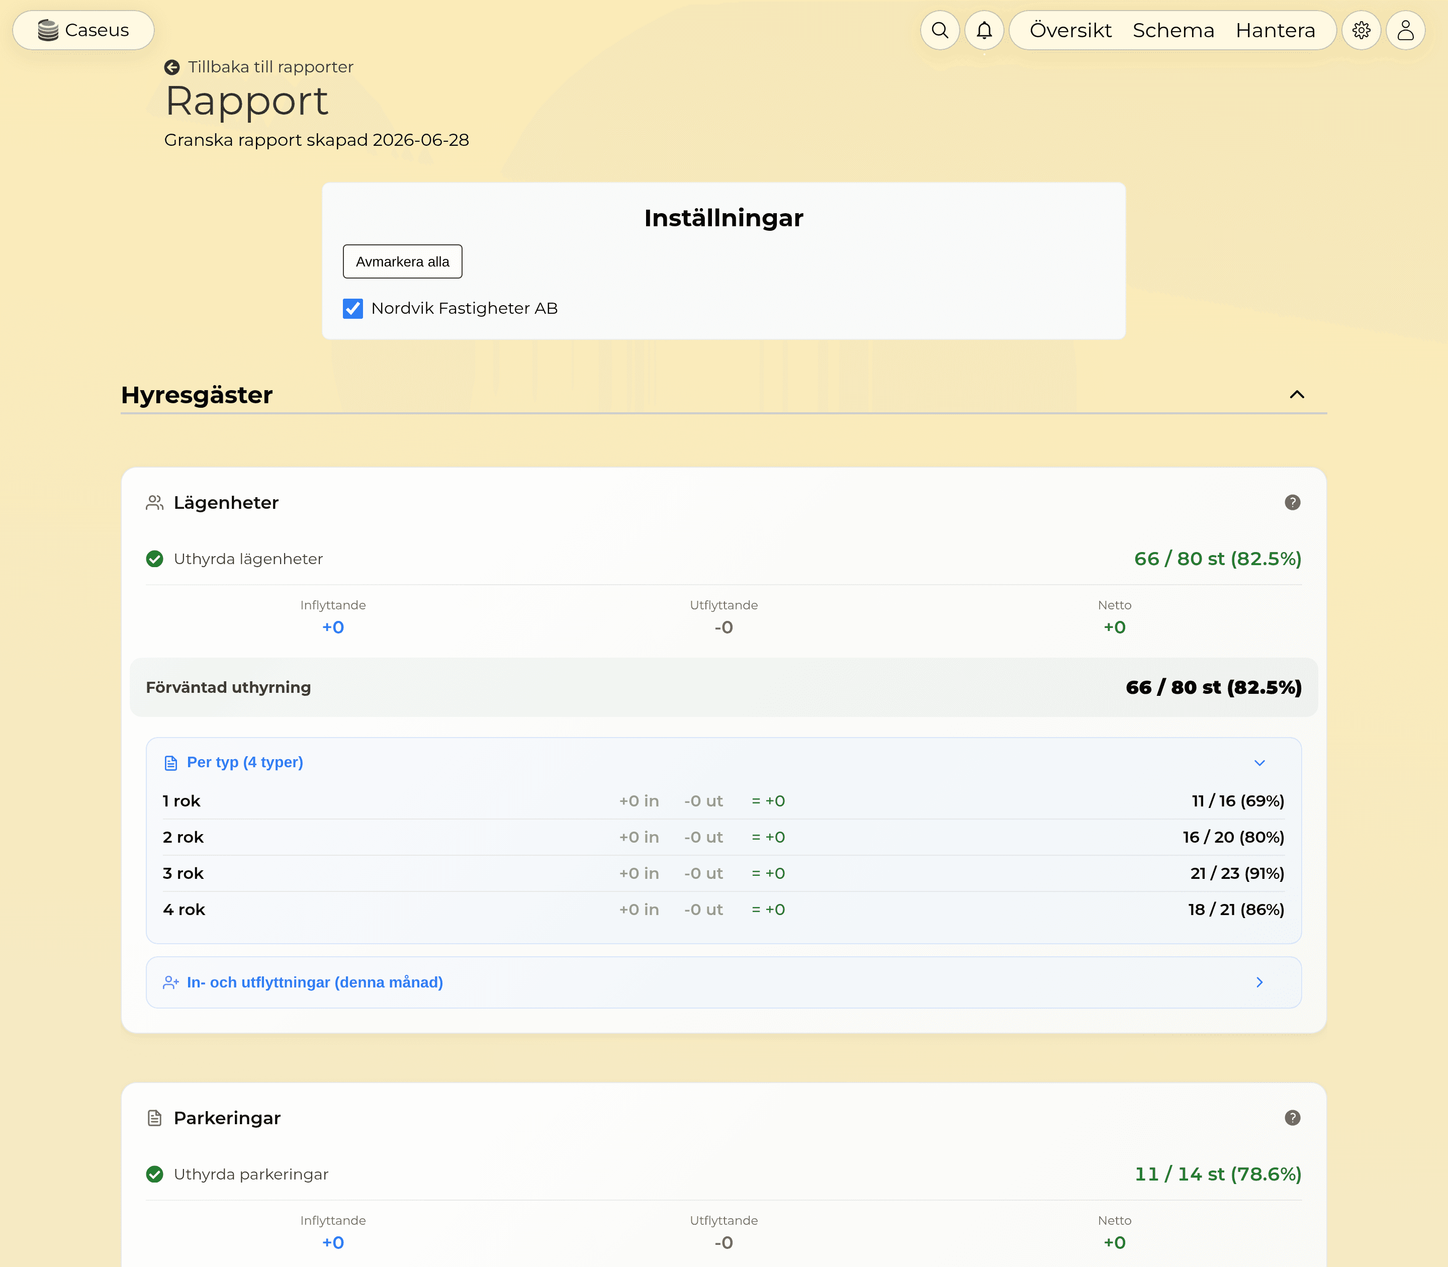The width and height of the screenshot is (1448, 1267).
Task: Click the Avmarkera alla button
Action: pos(402,261)
